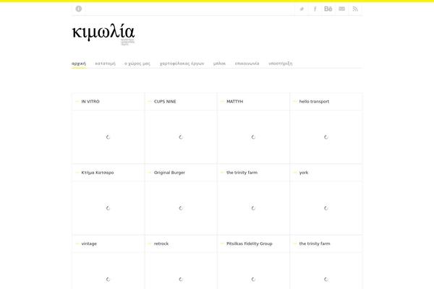The image size is (434, 289).
Task: Click the ΜΑΤΤΥΗ loading thumbnail
Action: pos(253,137)
